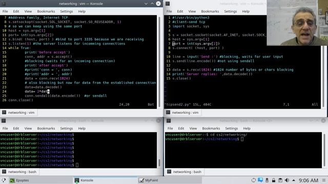Click the "#!/usr/bin/python3" line in right vim
The height and width of the screenshot is (184, 328).
coord(191,17)
